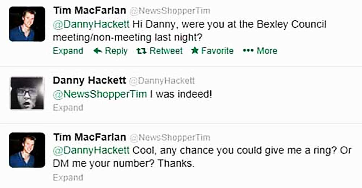The width and height of the screenshot is (362, 188).
Task: Click grey @NewsShopperTim handle on last tweet
Action: [169, 137]
